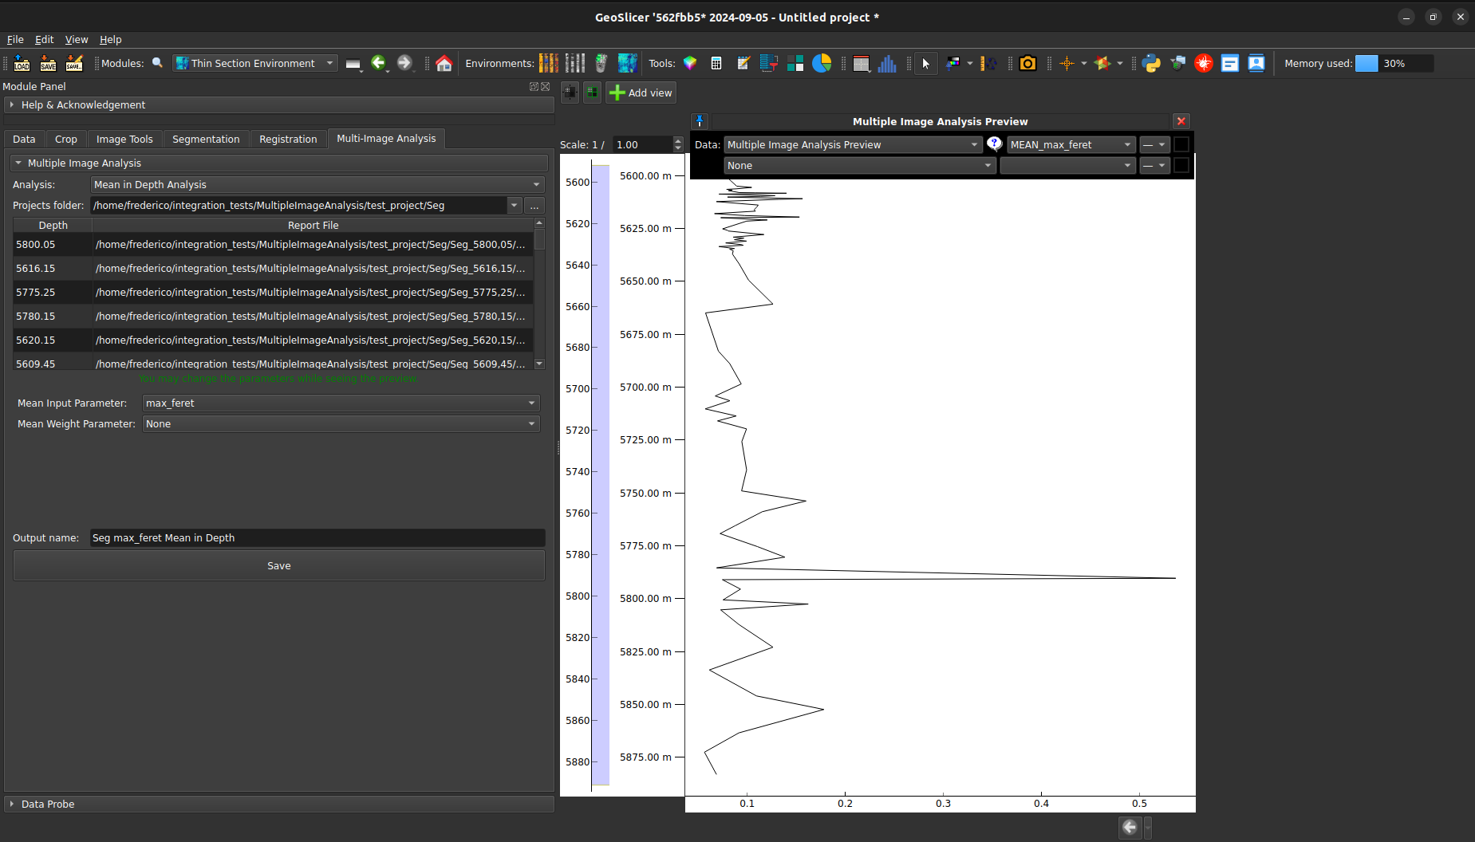The image size is (1475, 842).
Task: Click the Home module icon
Action: [444, 64]
